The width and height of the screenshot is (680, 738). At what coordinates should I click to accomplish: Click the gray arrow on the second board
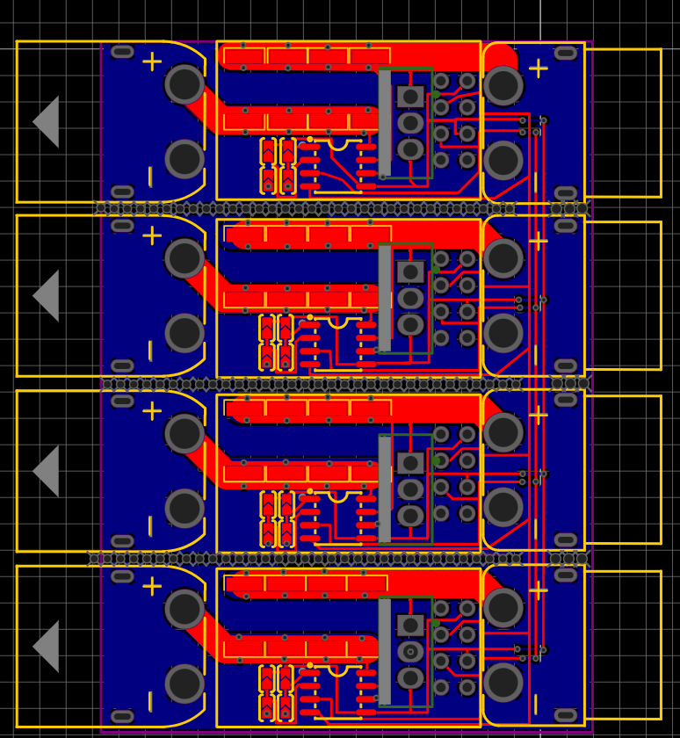pos(47,295)
